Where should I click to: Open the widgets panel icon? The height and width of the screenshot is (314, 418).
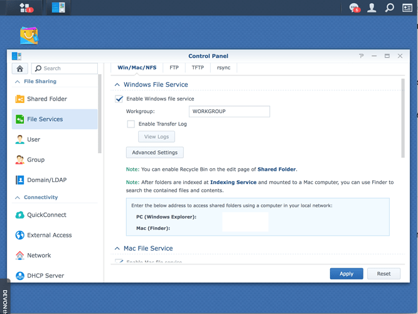pos(407,8)
